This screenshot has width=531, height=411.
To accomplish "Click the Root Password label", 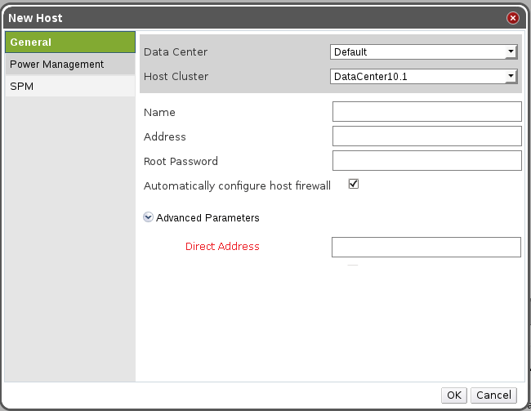I will tap(181, 162).
